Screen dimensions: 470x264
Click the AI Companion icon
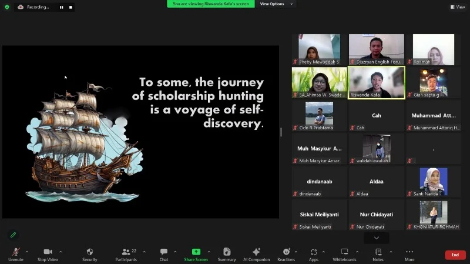click(x=256, y=253)
